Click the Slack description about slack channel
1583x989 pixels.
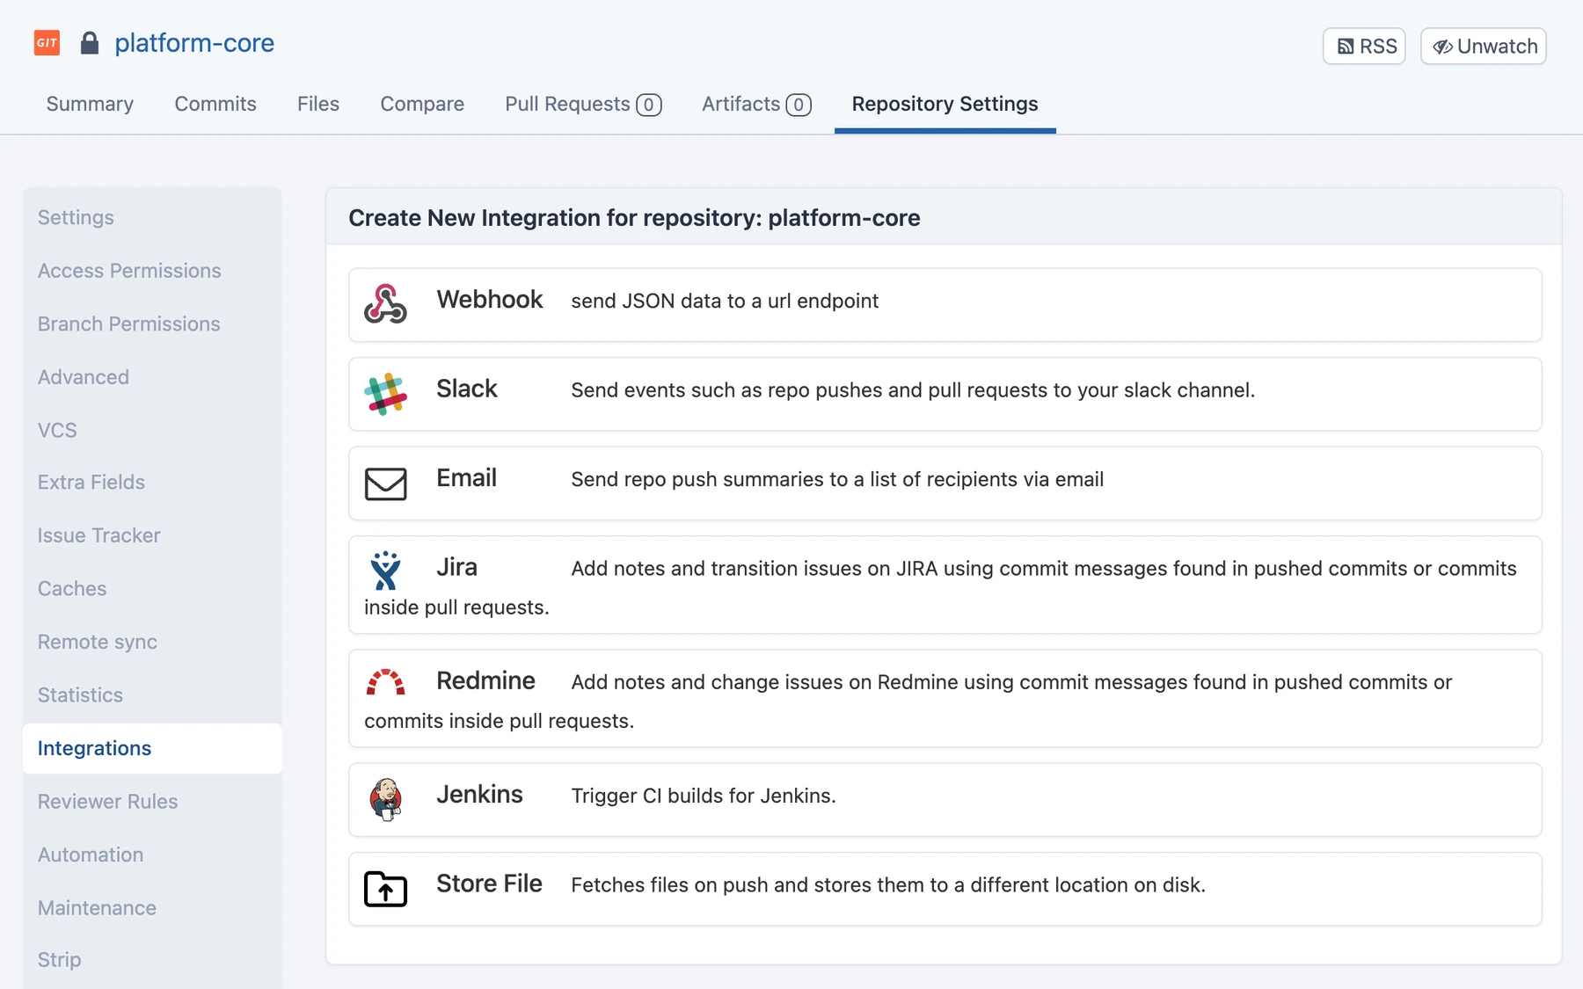[x=913, y=390]
